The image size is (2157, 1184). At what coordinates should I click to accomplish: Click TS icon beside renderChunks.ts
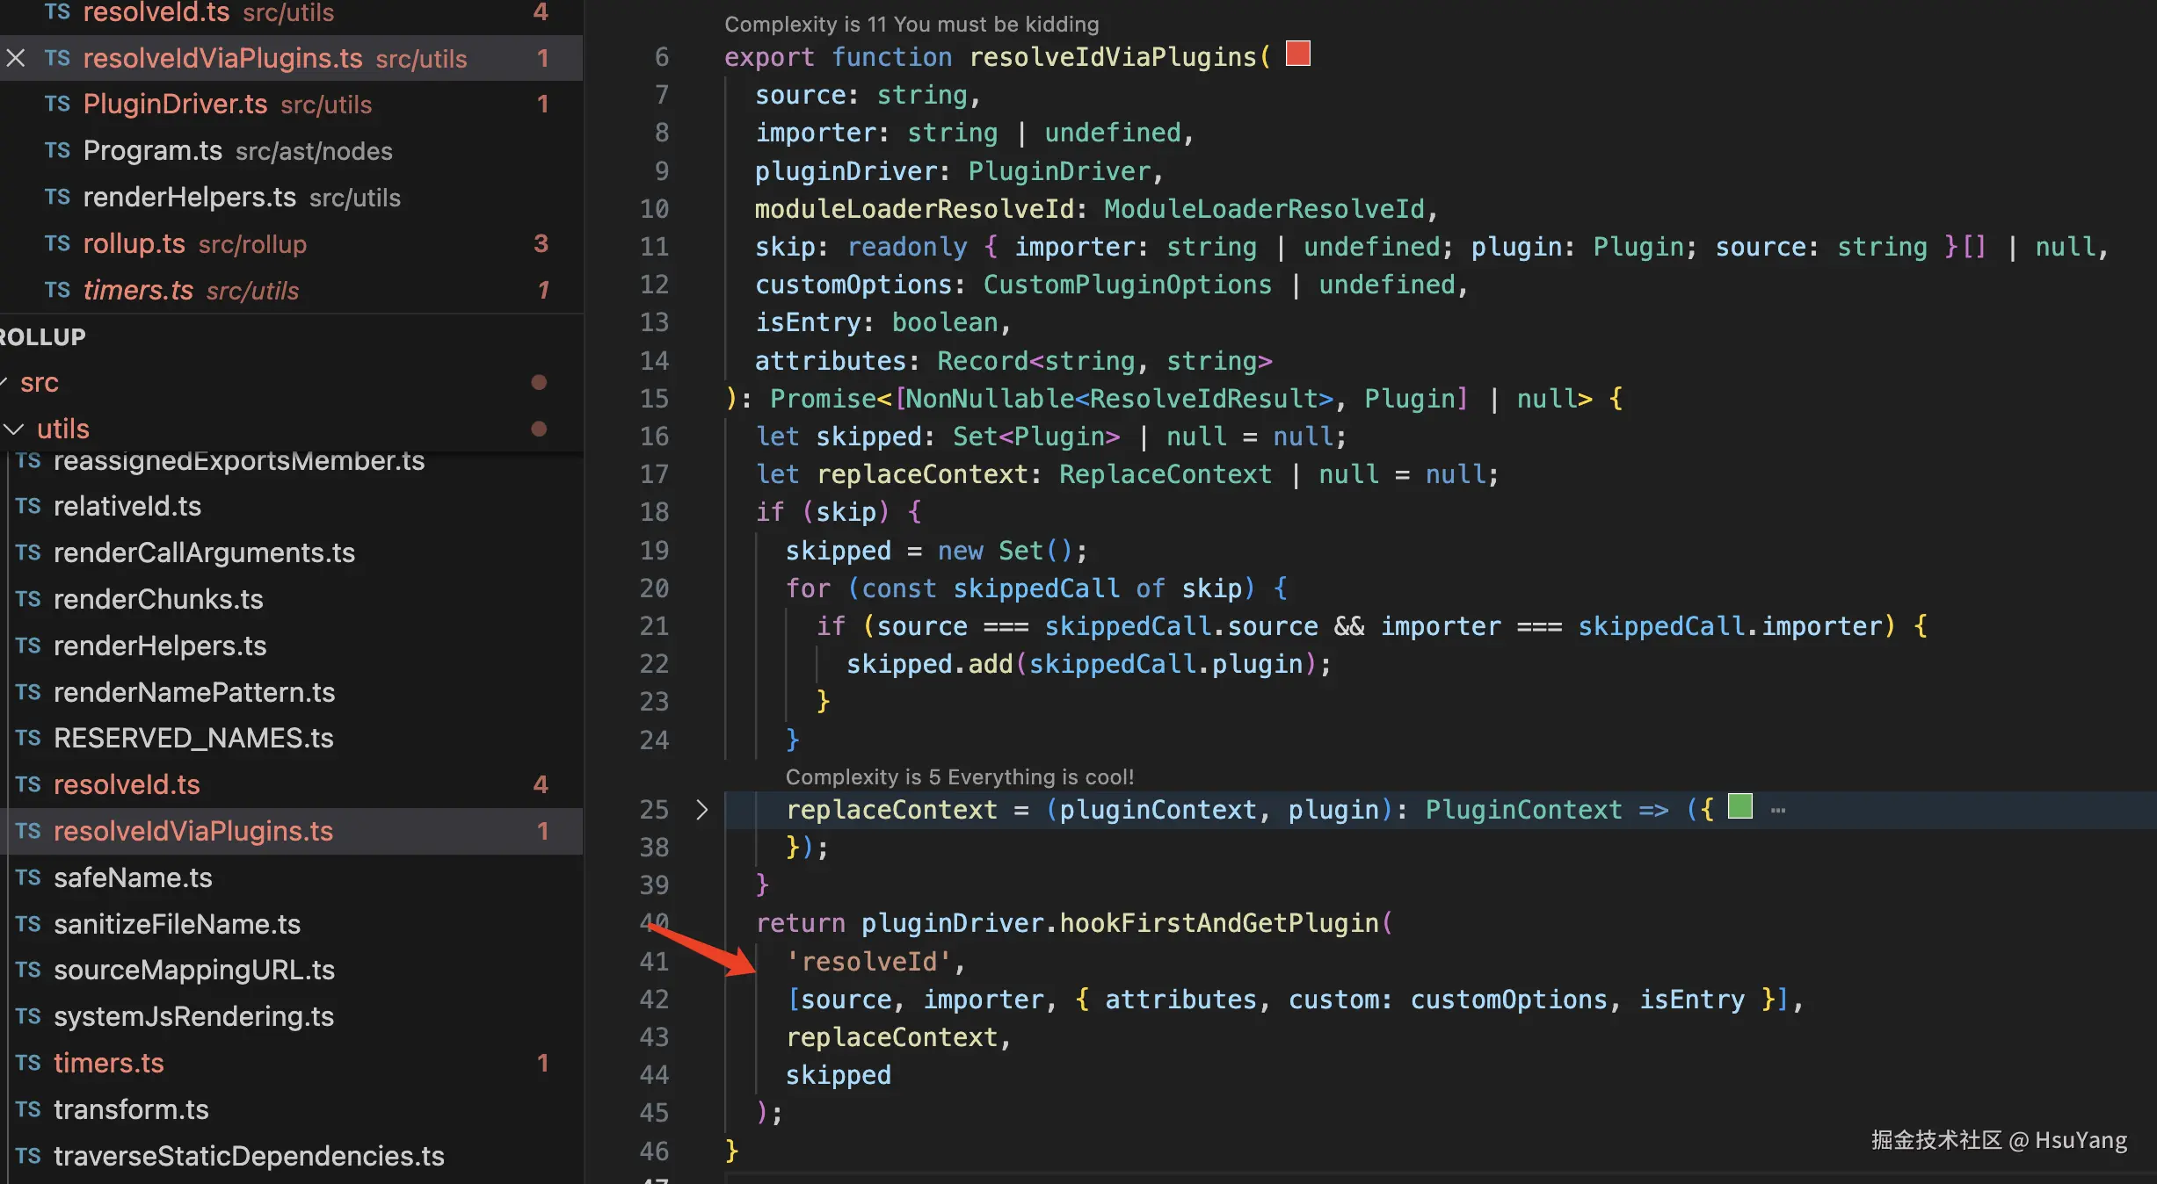(28, 599)
